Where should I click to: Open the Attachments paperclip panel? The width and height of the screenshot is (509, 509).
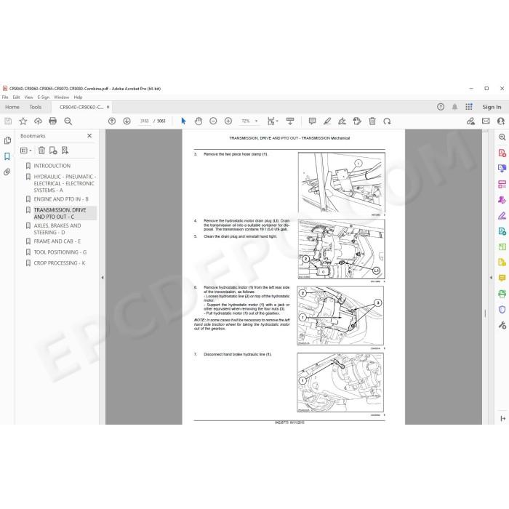7,172
